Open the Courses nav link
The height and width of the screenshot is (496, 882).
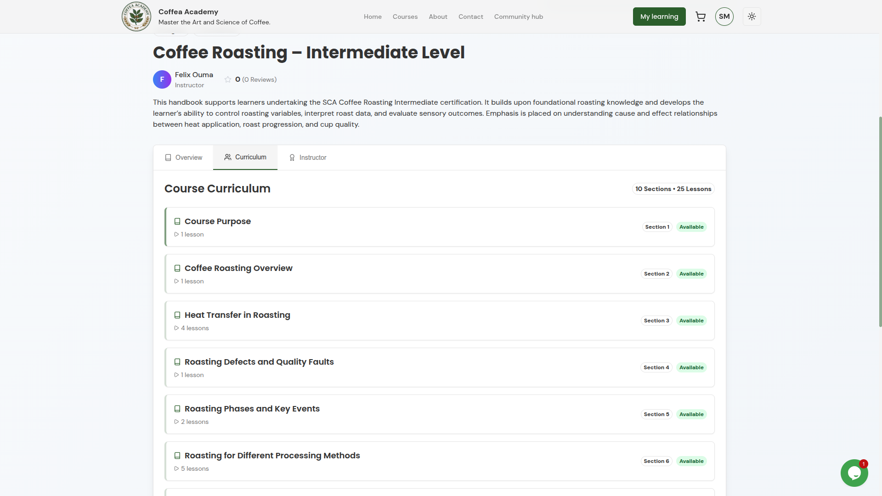[405, 17]
